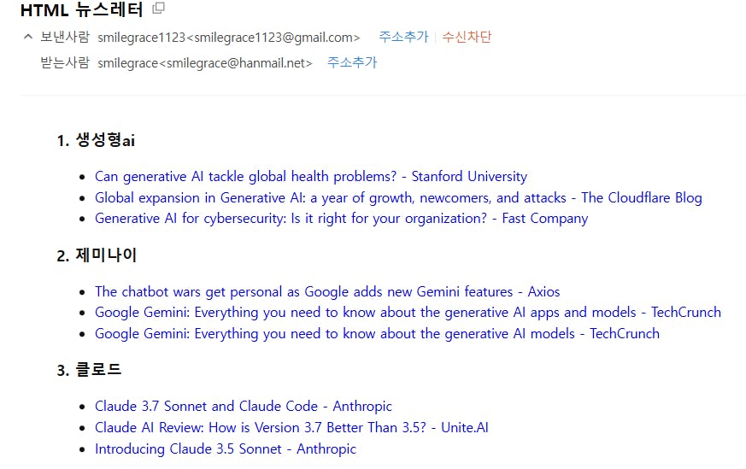Image resolution: width=746 pixels, height=469 pixels.
Task: Open the Unite.AI Claude AI Review link
Action: click(x=291, y=428)
